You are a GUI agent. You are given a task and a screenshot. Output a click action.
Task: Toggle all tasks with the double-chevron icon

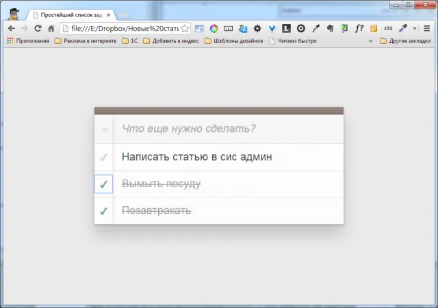click(x=105, y=129)
